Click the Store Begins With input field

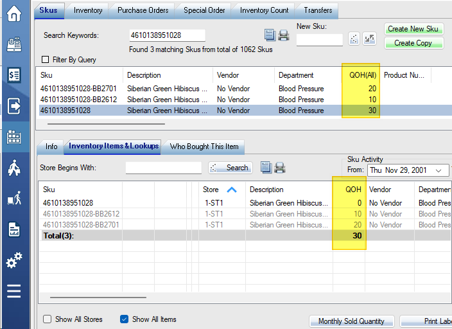164,168
